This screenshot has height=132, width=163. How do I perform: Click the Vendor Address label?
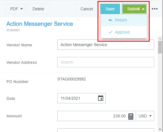point(22,62)
